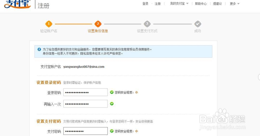This screenshot has width=260, height=136.
Task: Focus the 再输入一次 input field
Action: (85, 104)
